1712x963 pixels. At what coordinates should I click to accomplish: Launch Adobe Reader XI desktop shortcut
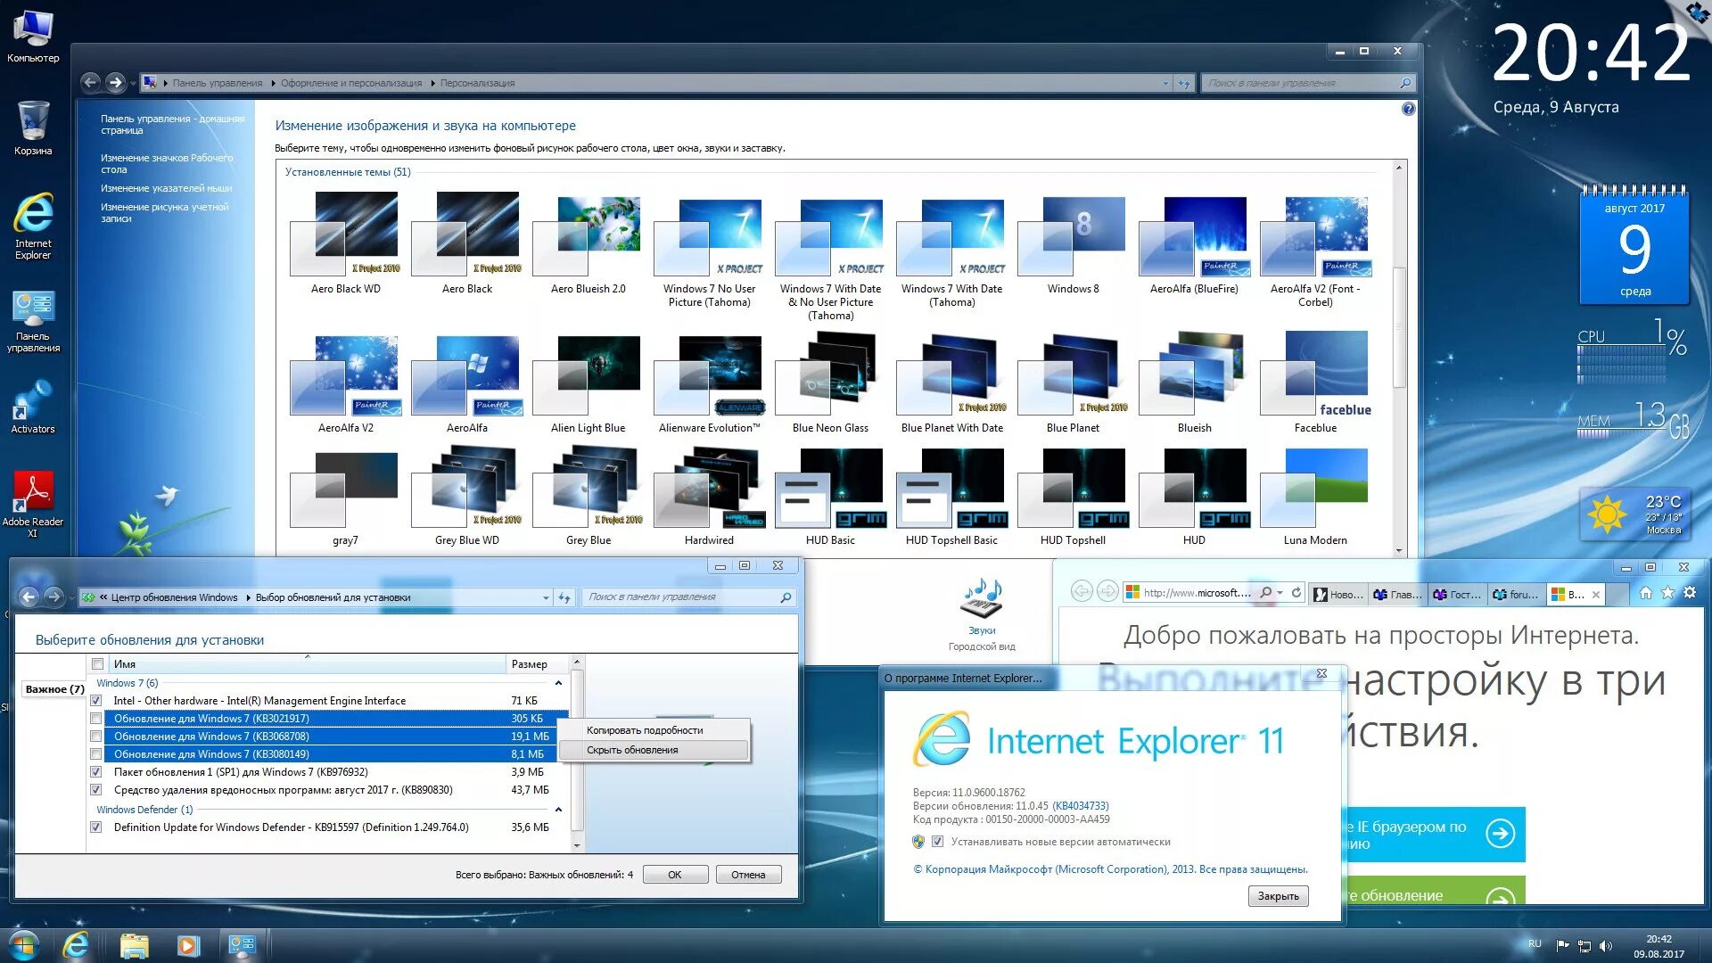[x=33, y=504]
